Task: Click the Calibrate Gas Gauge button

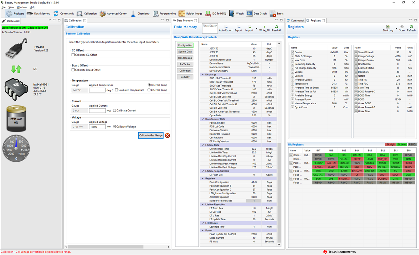Action: [x=151, y=135]
